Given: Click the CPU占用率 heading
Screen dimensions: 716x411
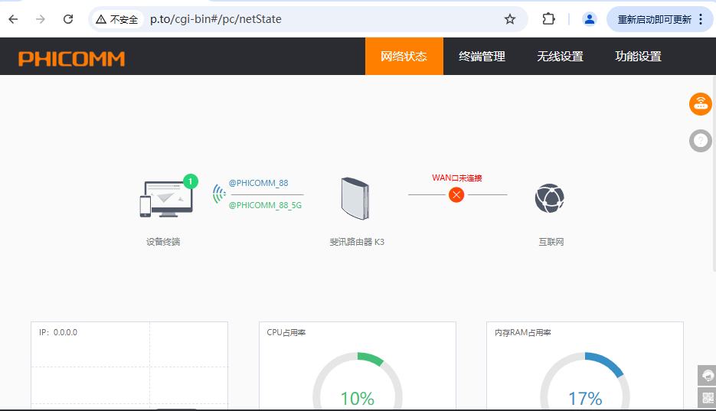Looking at the screenshot, I should pyautogui.click(x=286, y=332).
